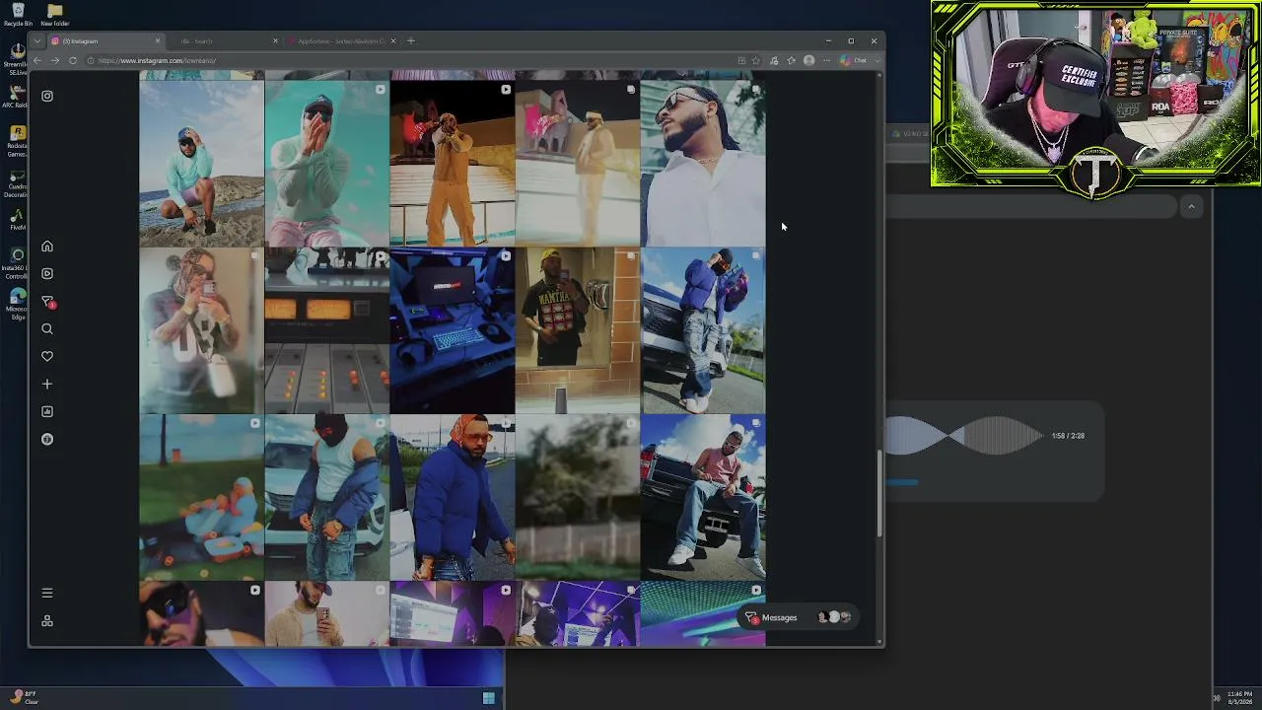Open the Streamlabs desktop shortcut
Viewport: 1262px width, 710px height.
point(17,57)
